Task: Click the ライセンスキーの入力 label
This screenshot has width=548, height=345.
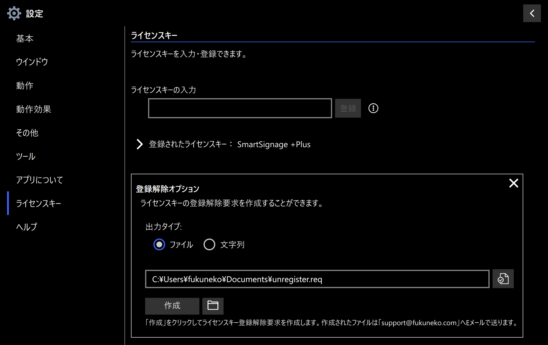Action: click(163, 90)
